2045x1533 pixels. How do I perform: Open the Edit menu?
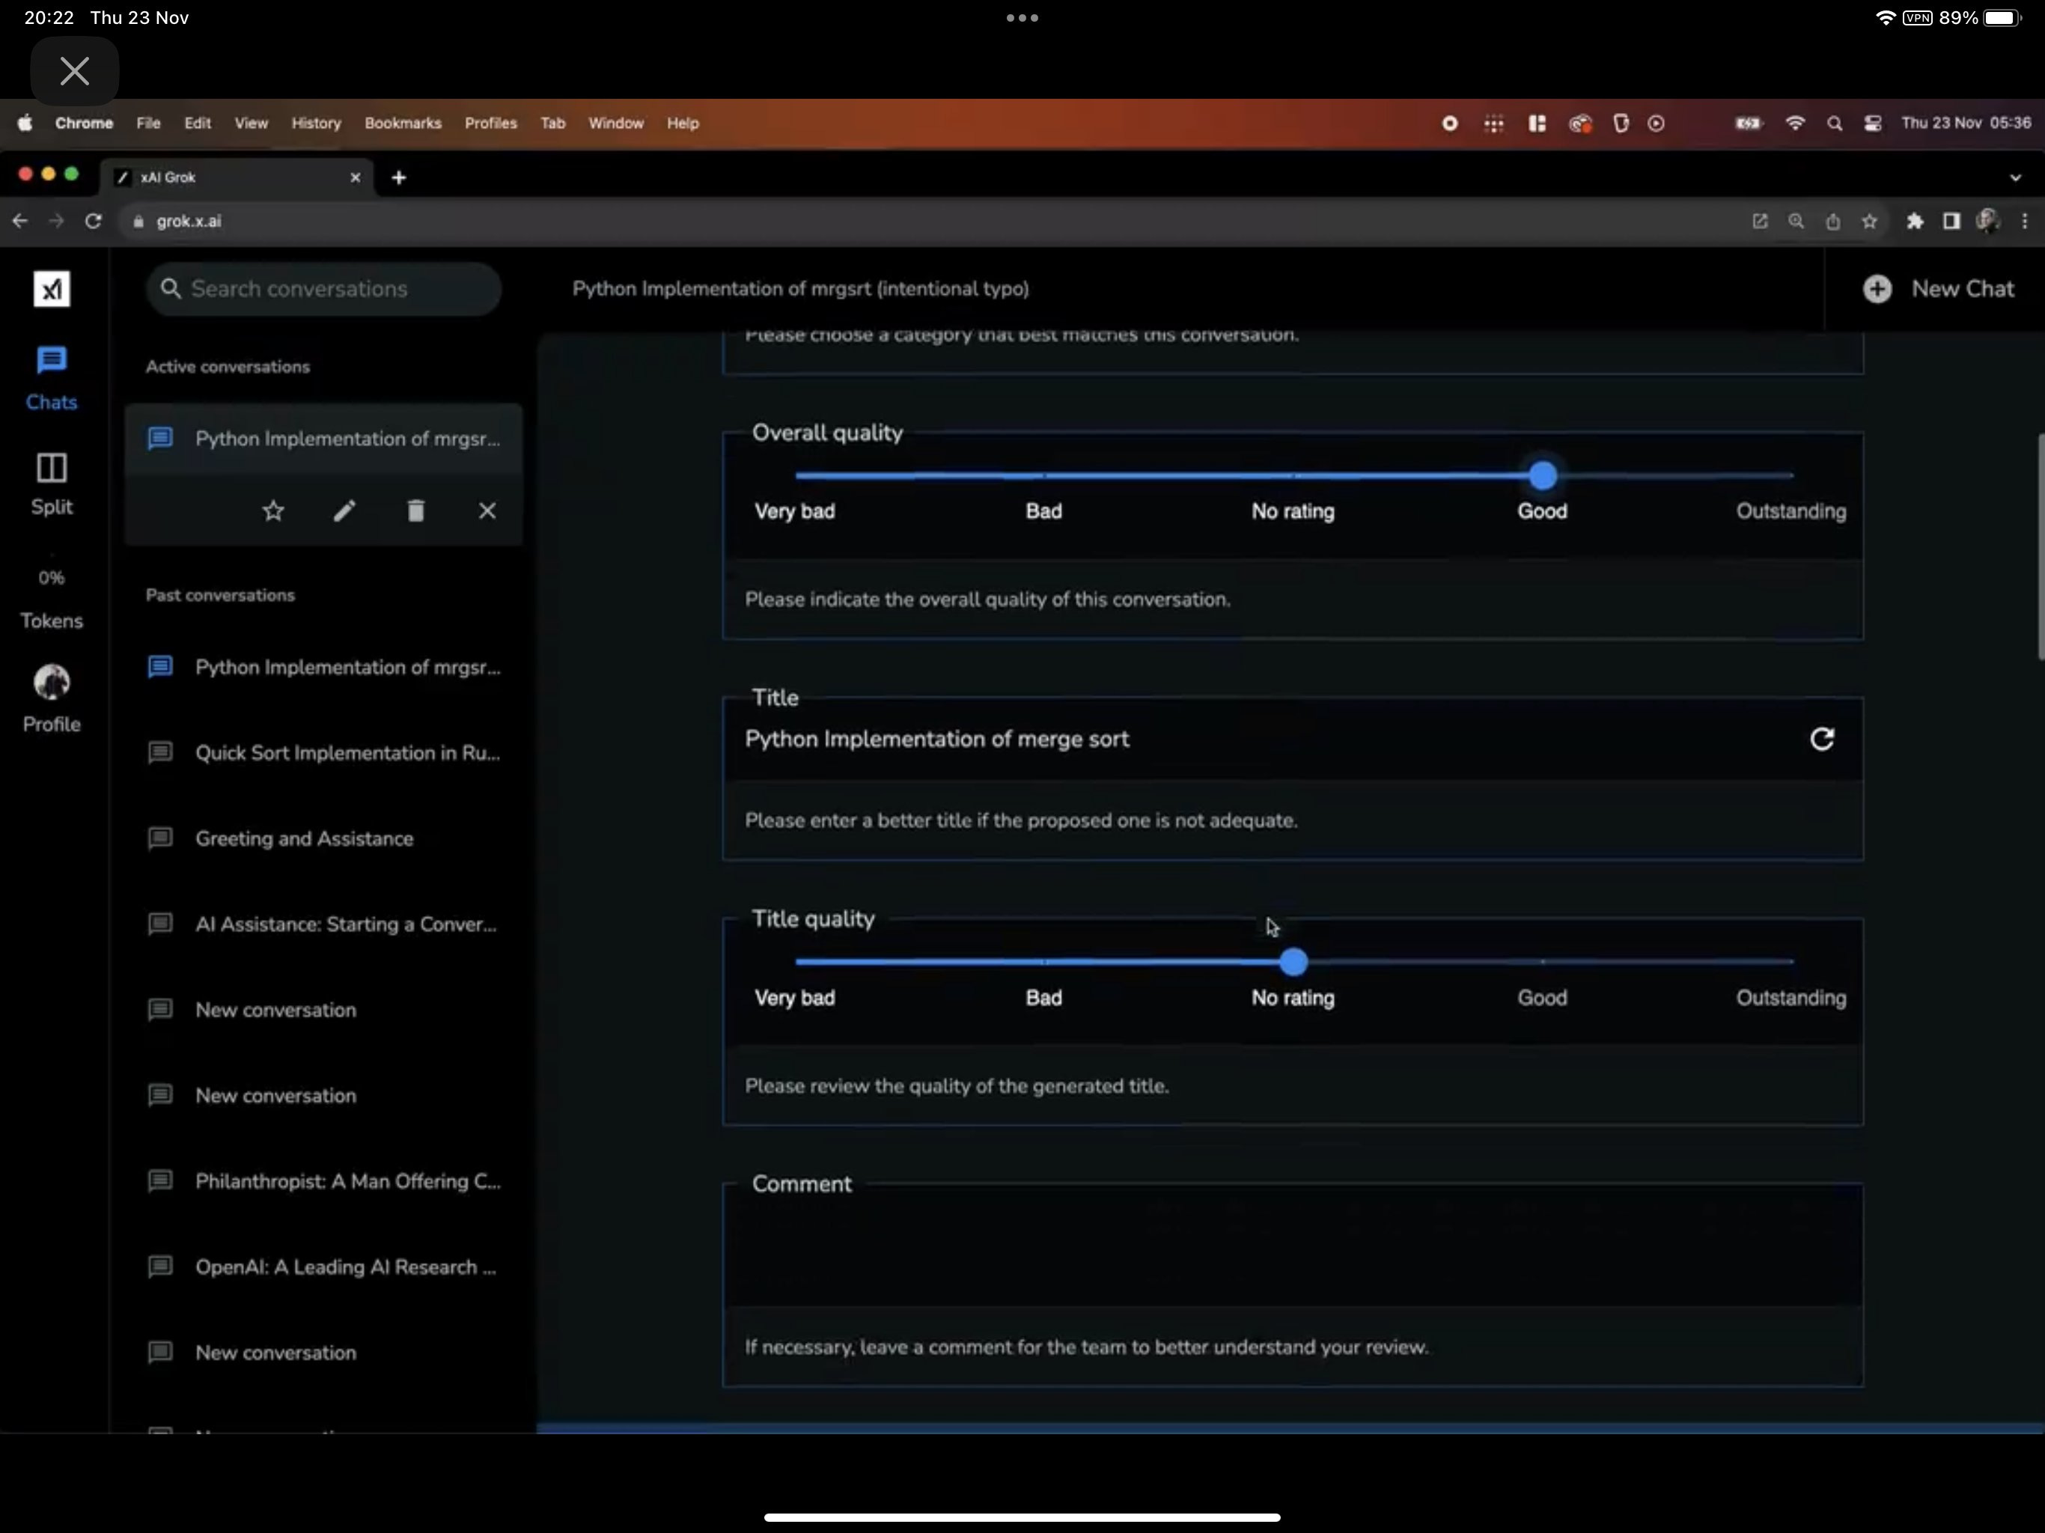tap(197, 123)
